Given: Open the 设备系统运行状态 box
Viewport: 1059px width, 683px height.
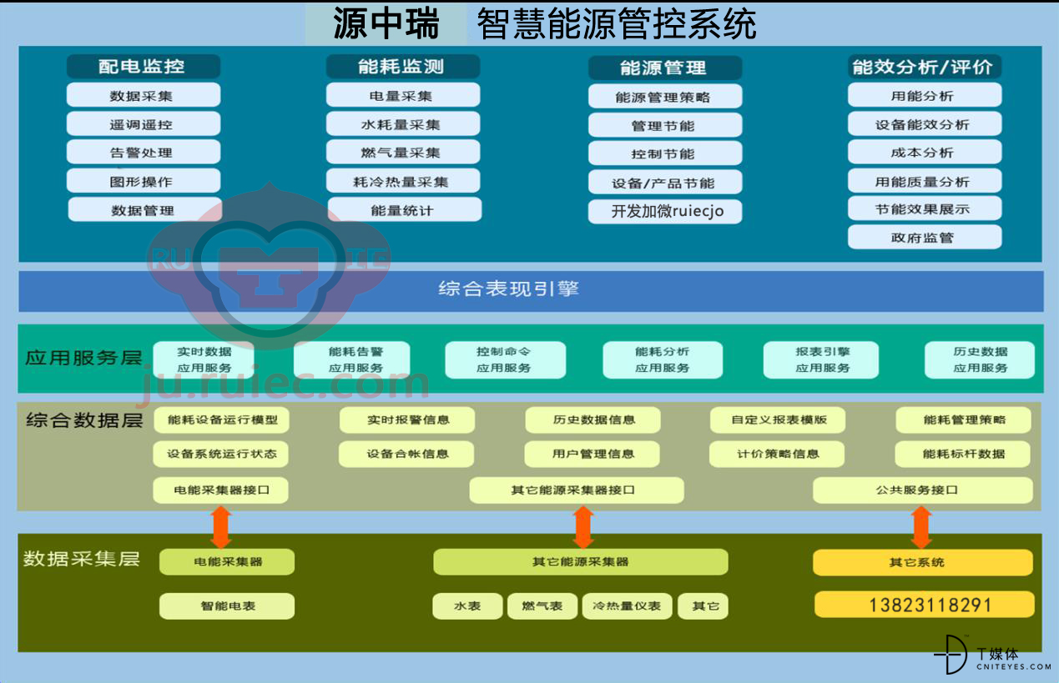Looking at the screenshot, I should click(x=221, y=454).
